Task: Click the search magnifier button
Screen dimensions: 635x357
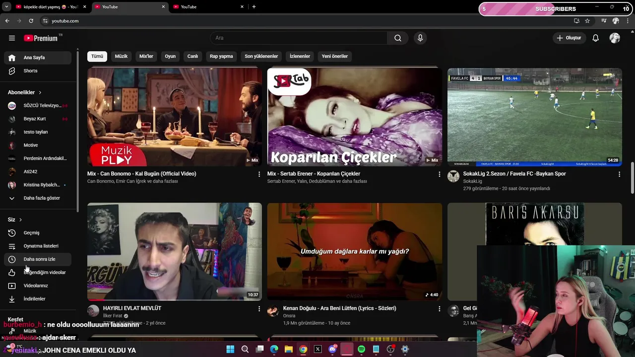Action: [398, 38]
